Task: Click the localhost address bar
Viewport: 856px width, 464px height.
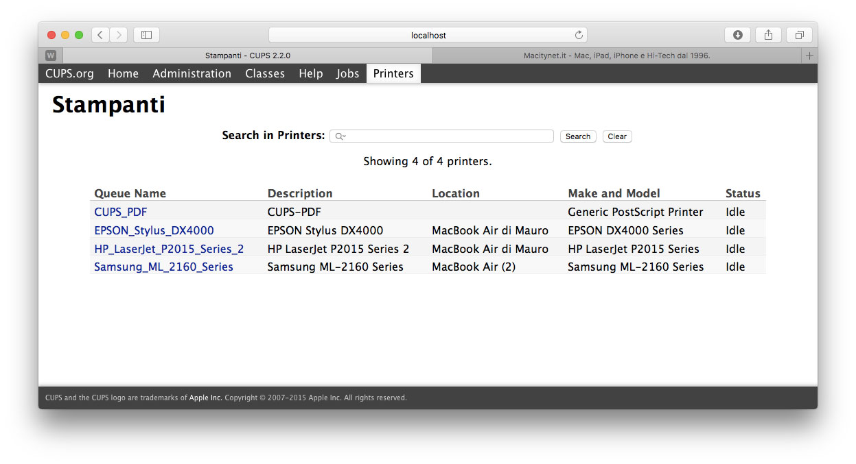Action: click(428, 35)
